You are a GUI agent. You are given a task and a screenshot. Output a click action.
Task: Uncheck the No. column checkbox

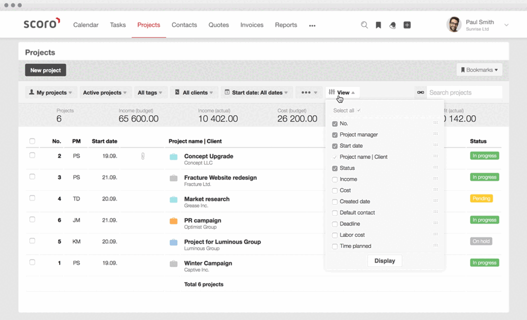pos(335,123)
